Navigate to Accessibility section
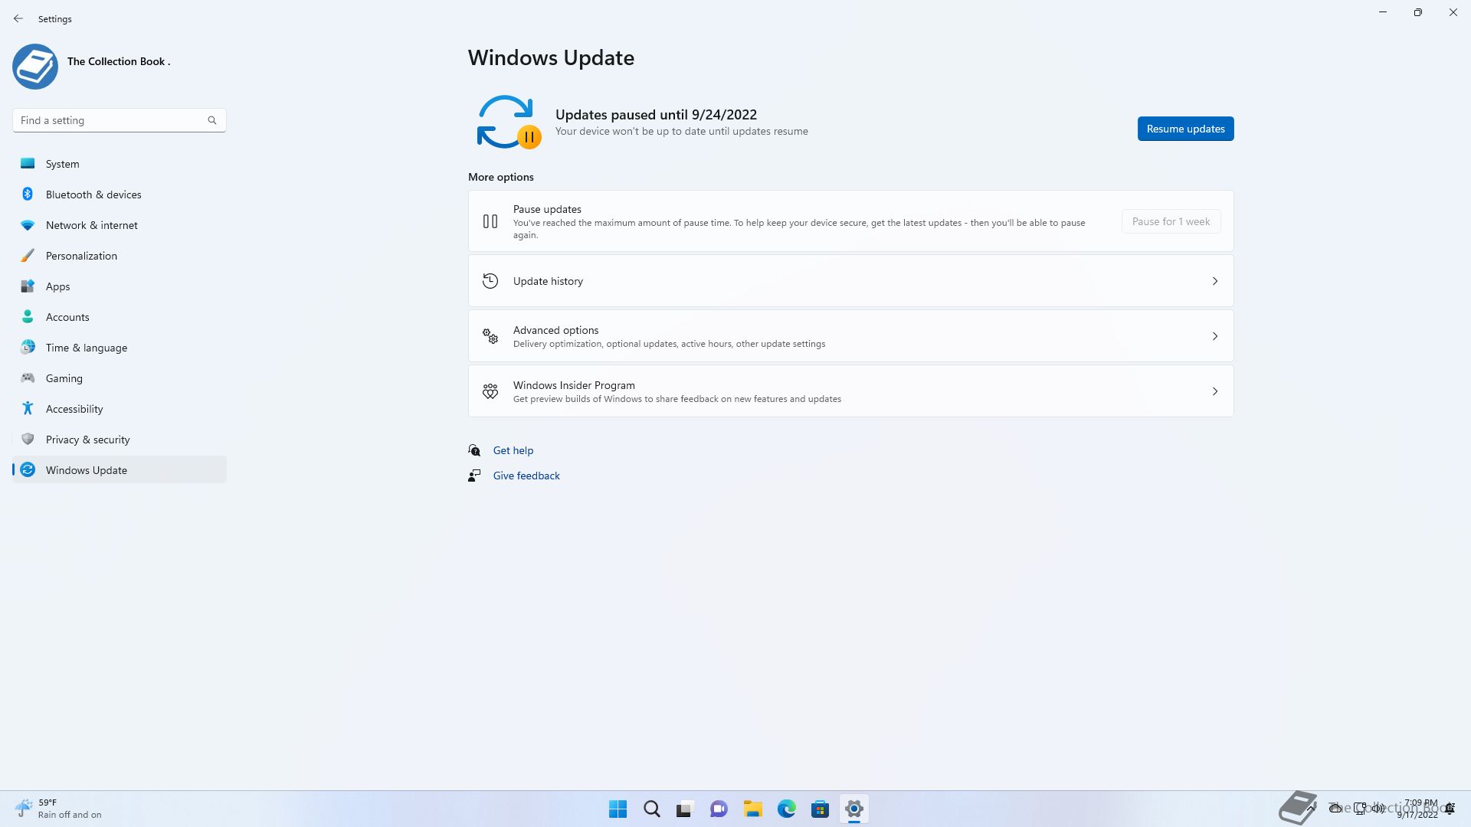1471x827 pixels. (x=120, y=408)
